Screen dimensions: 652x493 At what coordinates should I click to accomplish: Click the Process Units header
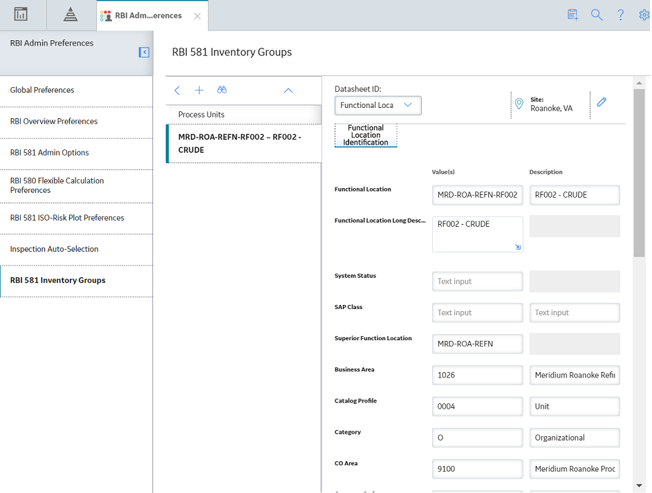point(244,114)
